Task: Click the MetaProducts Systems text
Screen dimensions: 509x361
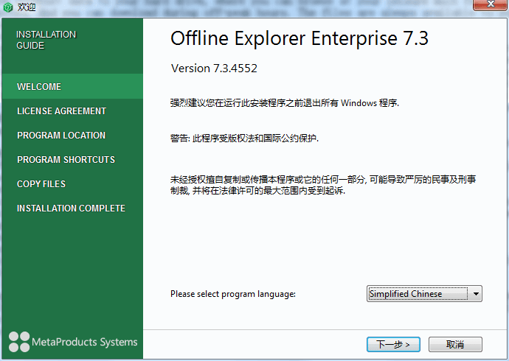Action: point(84,342)
